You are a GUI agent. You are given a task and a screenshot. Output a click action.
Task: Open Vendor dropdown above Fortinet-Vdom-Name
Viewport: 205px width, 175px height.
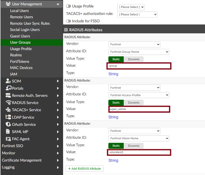pos(134,131)
